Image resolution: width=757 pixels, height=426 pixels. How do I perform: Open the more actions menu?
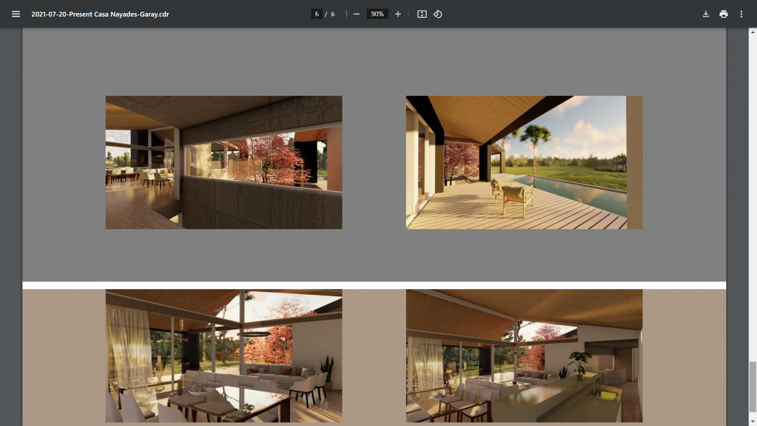pyautogui.click(x=741, y=14)
